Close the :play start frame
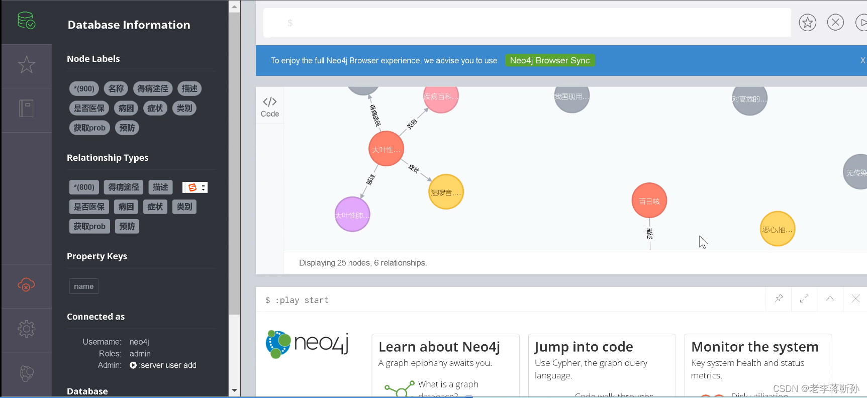867x398 pixels. coord(855,298)
